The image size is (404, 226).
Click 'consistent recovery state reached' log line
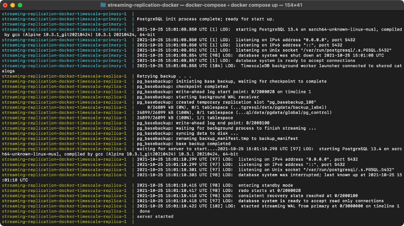click(x=247, y=196)
